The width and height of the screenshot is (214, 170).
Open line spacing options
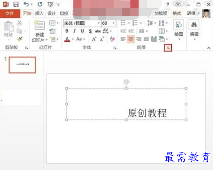pyautogui.click(x=152, y=23)
